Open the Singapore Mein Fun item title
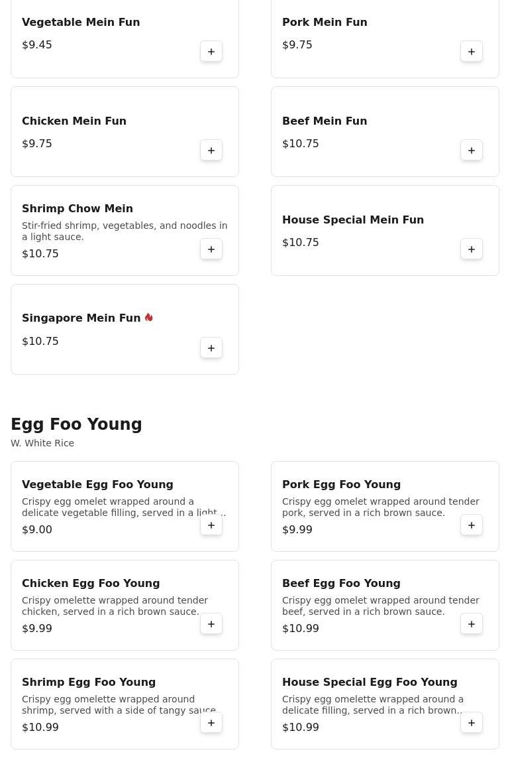Viewport: 510px width, 778px height. pyautogui.click(x=81, y=318)
